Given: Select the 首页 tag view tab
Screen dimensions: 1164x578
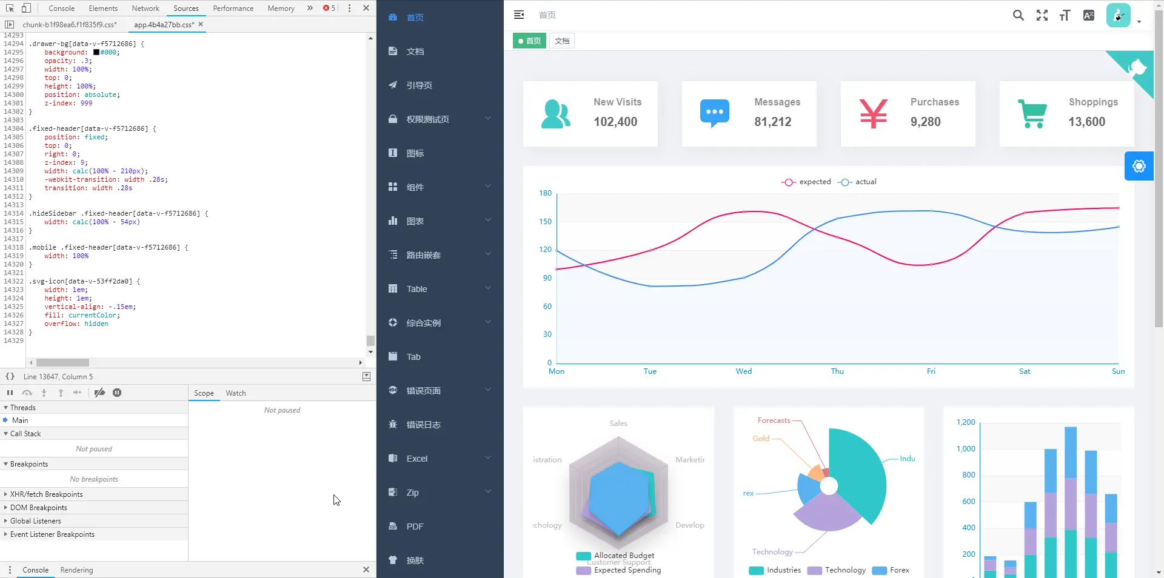Looking at the screenshot, I should pos(529,41).
